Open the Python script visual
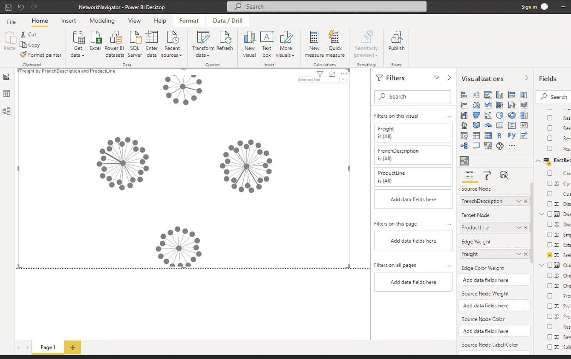 coord(512,135)
